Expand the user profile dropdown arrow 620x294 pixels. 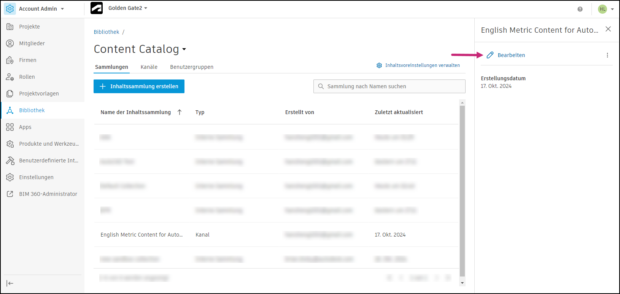tap(612, 9)
